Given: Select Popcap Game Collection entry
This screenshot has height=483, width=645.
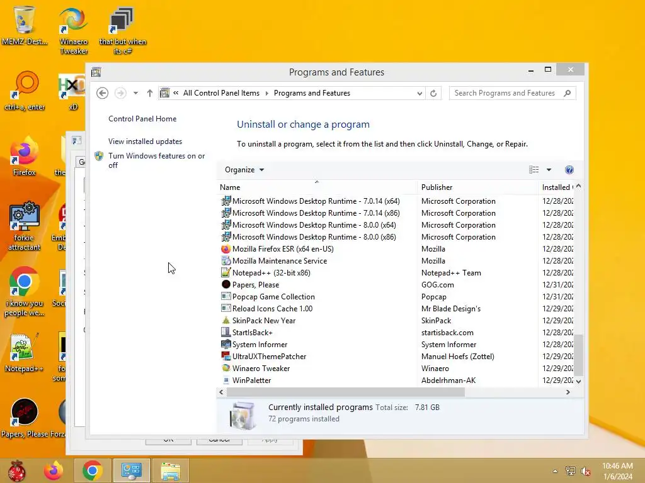Looking at the screenshot, I should (273, 297).
